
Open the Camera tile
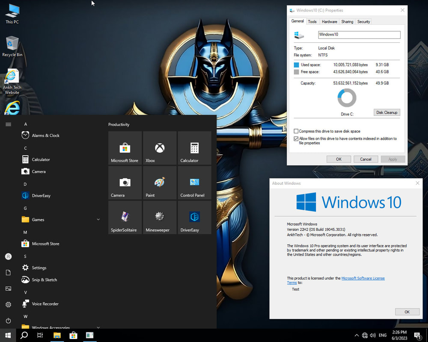click(x=125, y=183)
